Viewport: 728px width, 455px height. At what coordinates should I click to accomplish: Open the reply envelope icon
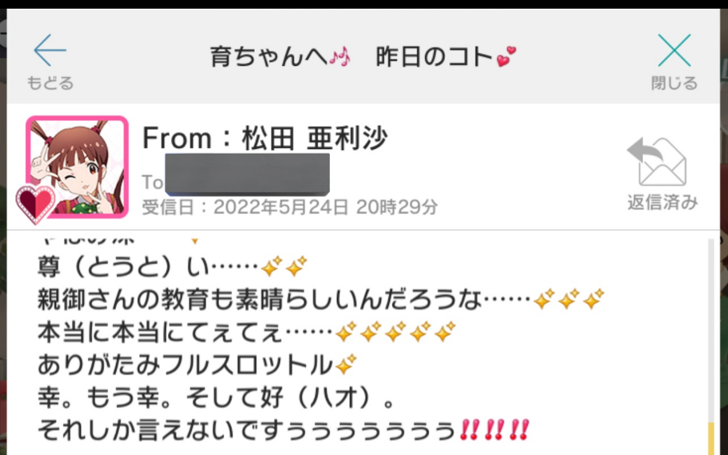pyautogui.click(x=658, y=162)
